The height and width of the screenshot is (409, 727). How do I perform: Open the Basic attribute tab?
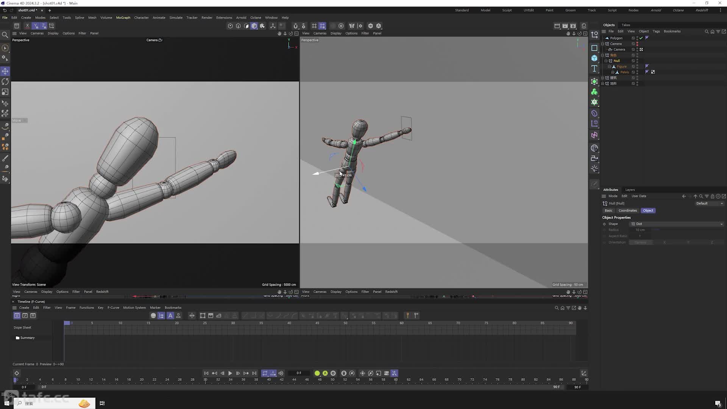[x=608, y=211]
